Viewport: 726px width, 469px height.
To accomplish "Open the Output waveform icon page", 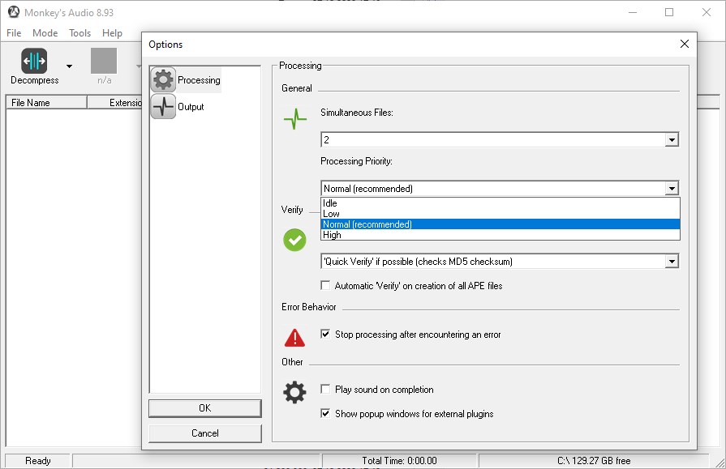I will point(164,106).
